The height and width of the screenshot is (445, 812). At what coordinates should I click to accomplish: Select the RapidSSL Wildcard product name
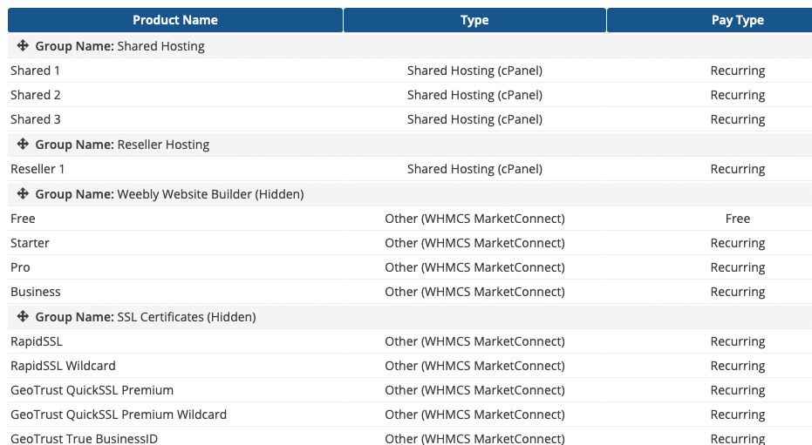pyautogui.click(x=63, y=366)
